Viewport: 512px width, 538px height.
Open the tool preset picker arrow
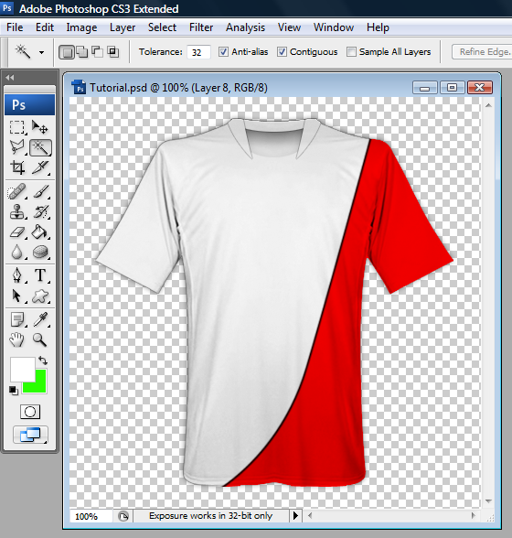(x=41, y=52)
